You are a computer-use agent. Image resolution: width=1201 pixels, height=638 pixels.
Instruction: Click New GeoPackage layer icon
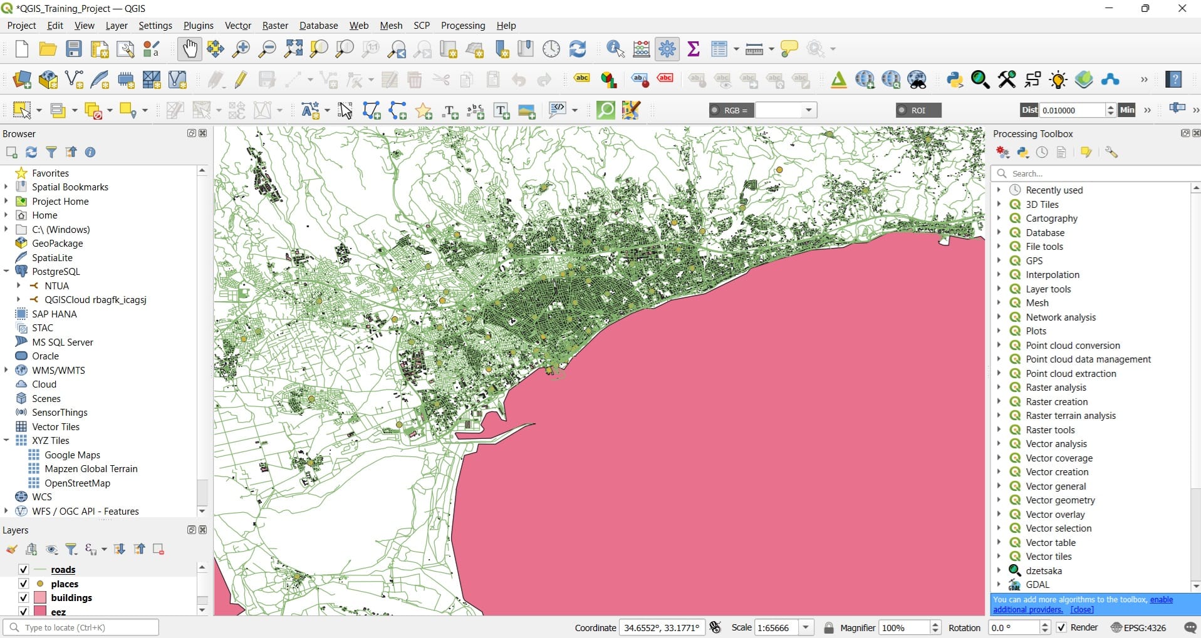click(x=48, y=80)
